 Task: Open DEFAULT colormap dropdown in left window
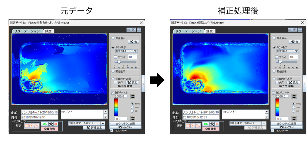coord(135,51)
